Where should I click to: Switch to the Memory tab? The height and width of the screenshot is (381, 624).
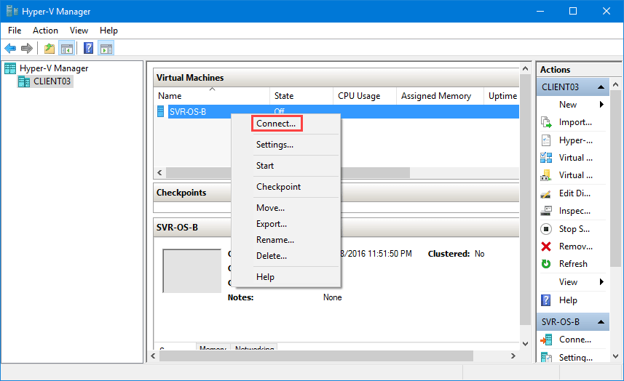tap(213, 348)
